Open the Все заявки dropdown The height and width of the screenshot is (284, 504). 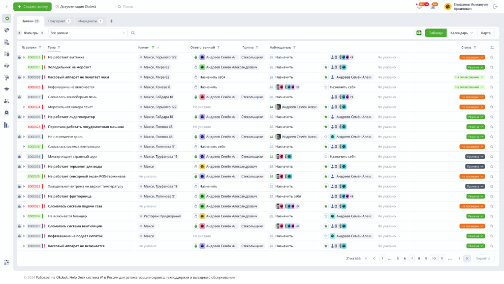point(88,33)
